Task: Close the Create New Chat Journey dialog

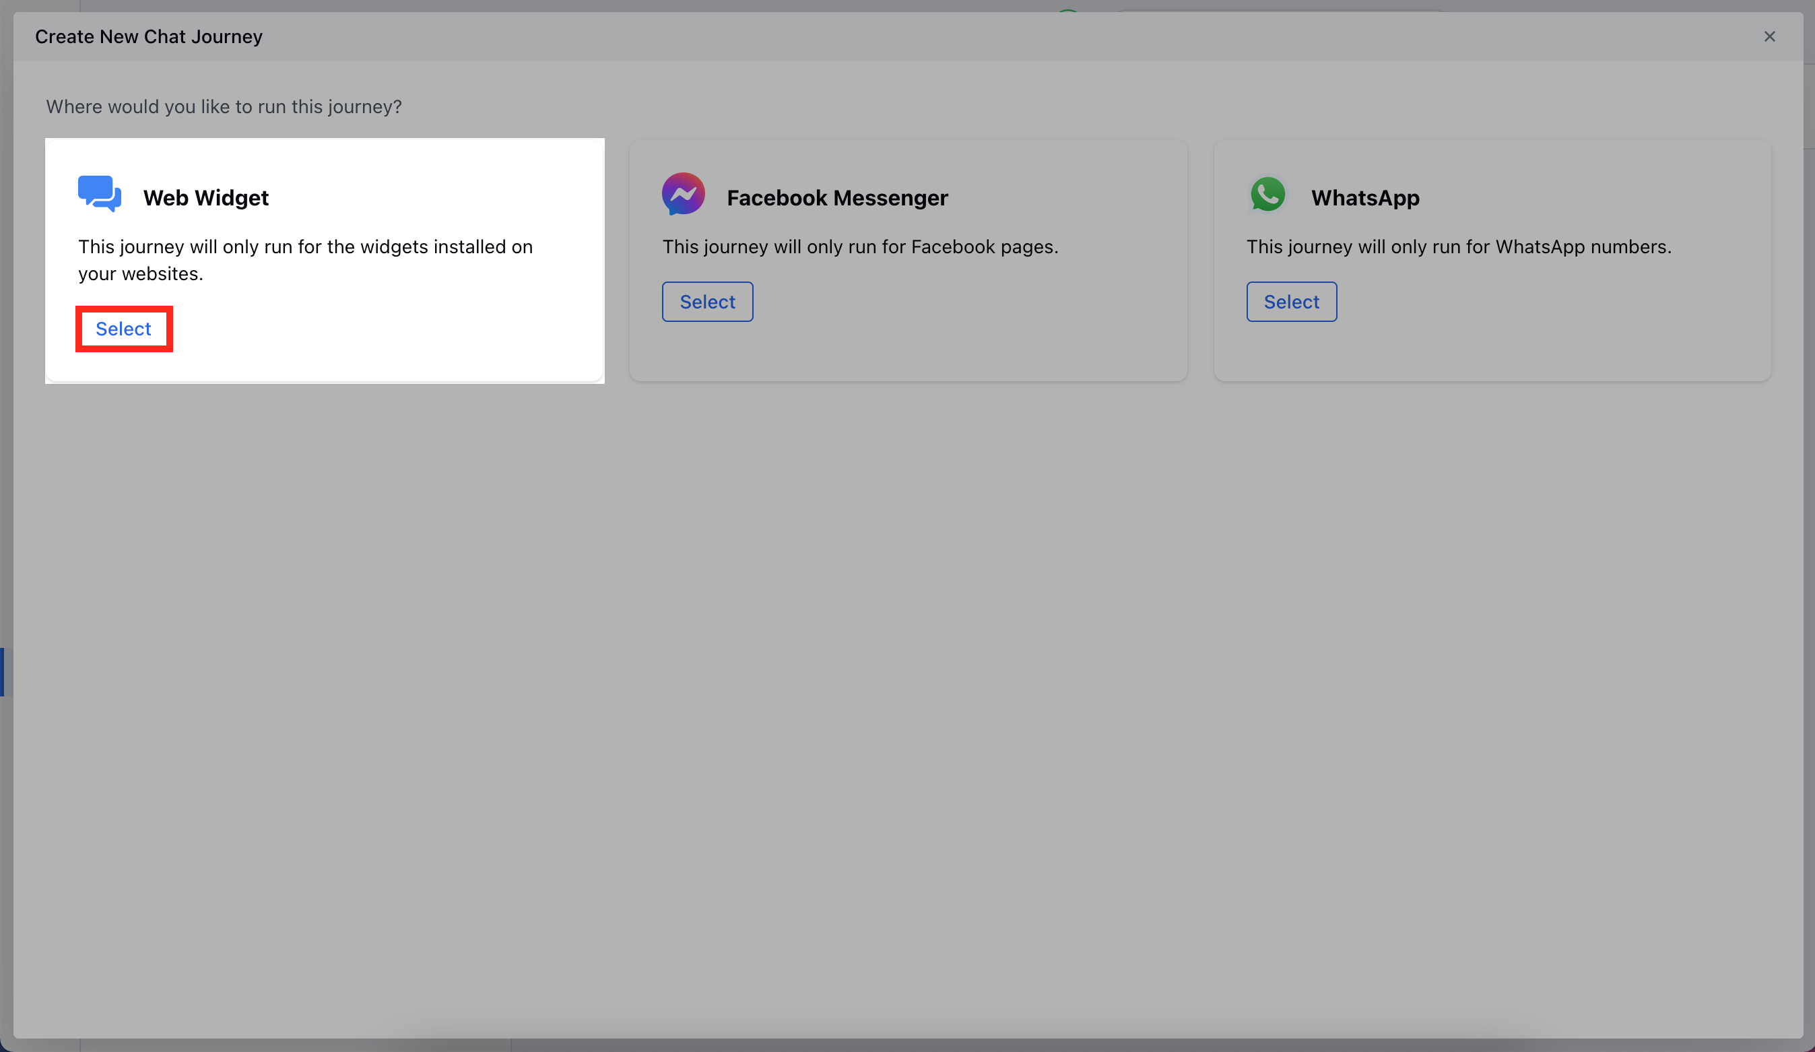Action: point(1769,37)
